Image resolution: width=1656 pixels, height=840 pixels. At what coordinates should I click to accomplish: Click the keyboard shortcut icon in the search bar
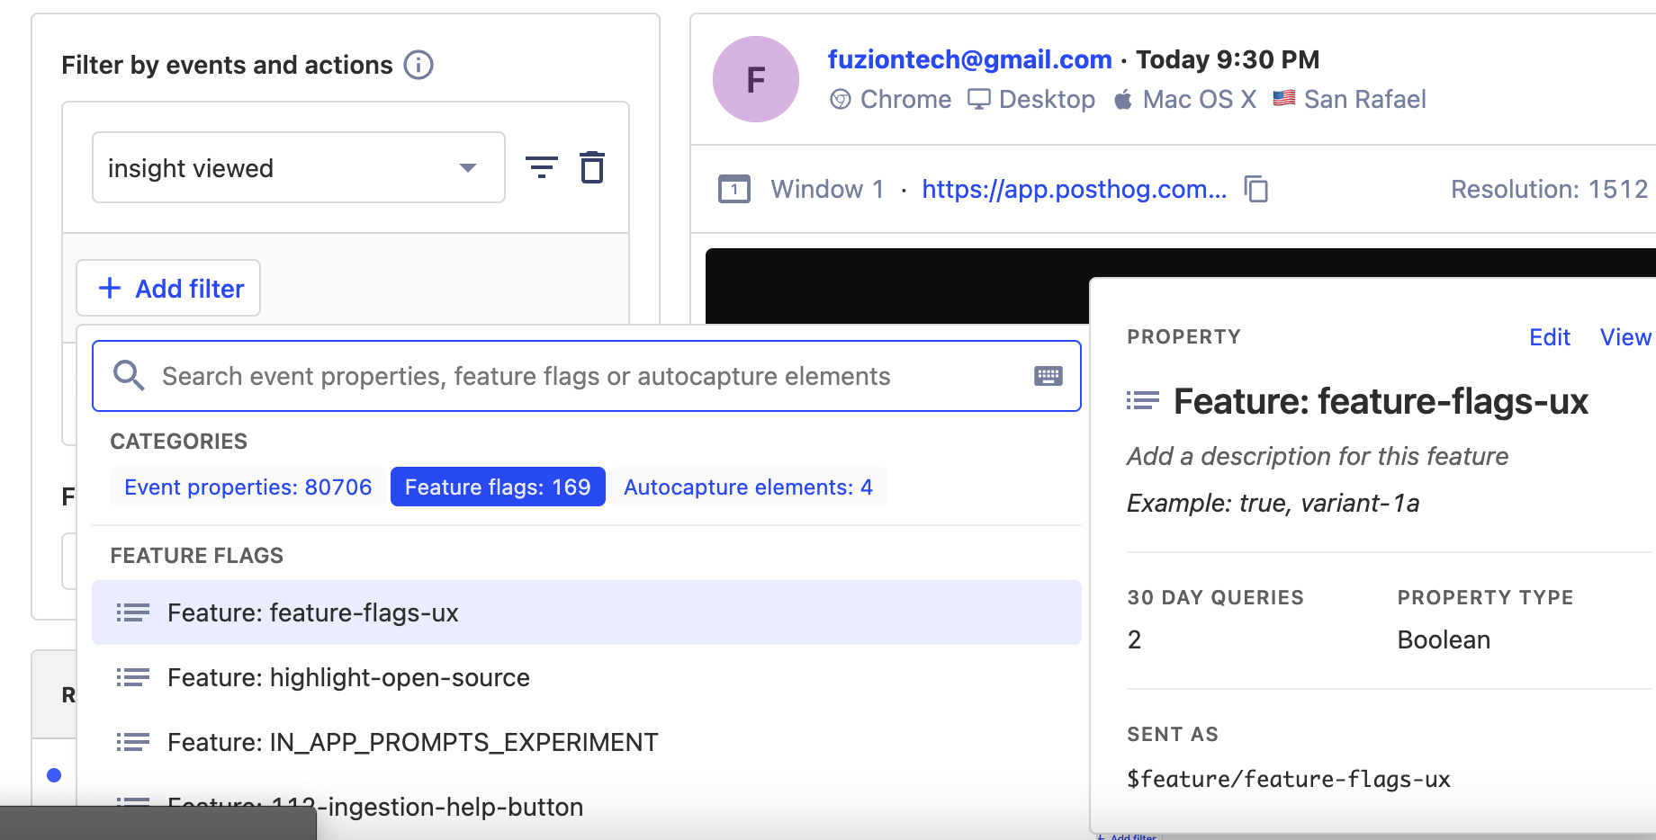[1048, 376]
